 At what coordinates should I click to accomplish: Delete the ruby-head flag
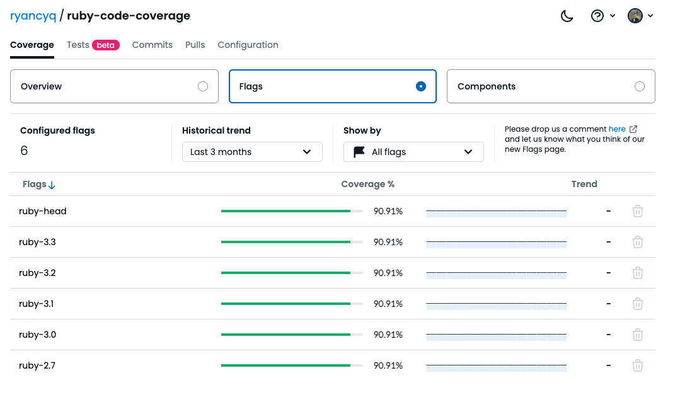coord(638,211)
